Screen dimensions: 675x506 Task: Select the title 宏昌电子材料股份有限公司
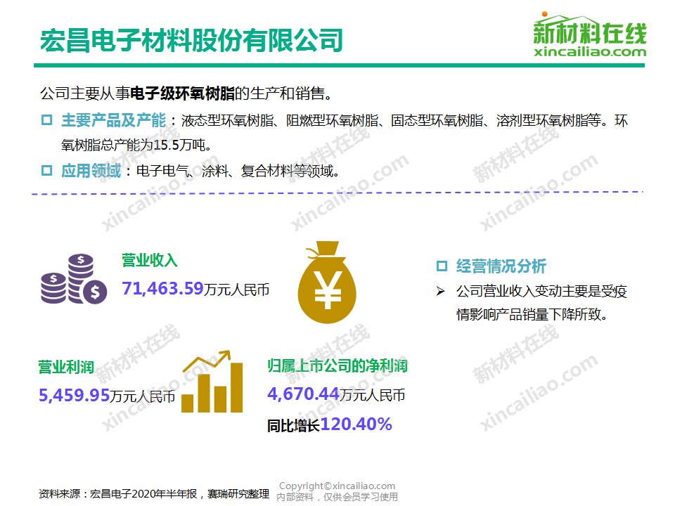point(191,41)
